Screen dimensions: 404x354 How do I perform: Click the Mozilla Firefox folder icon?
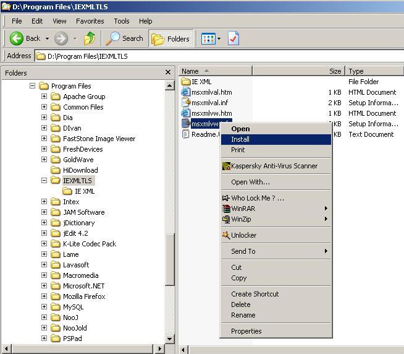[x=56, y=296]
